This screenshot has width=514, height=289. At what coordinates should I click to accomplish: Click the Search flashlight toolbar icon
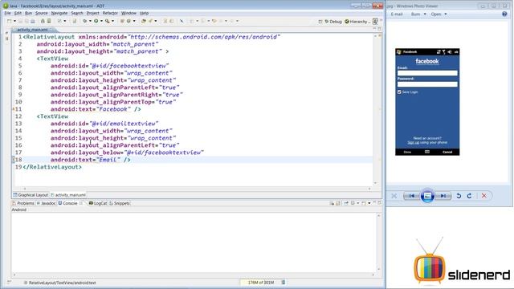(x=150, y=21)
